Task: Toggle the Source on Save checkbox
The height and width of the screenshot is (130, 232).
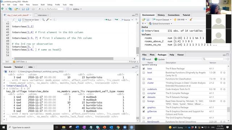Action: pos(23,19)
